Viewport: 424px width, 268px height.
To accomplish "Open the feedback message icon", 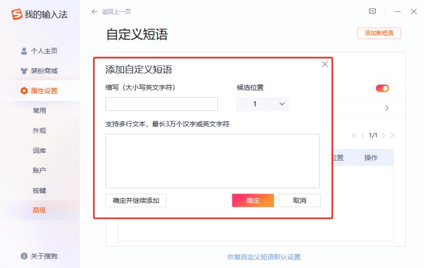I will point(373,11).
